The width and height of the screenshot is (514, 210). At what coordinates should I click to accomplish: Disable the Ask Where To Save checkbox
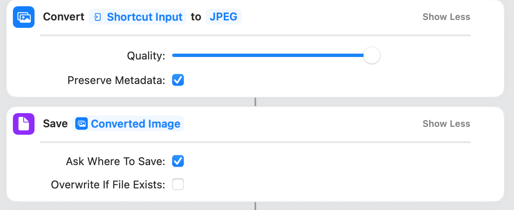tap(178, 161)
